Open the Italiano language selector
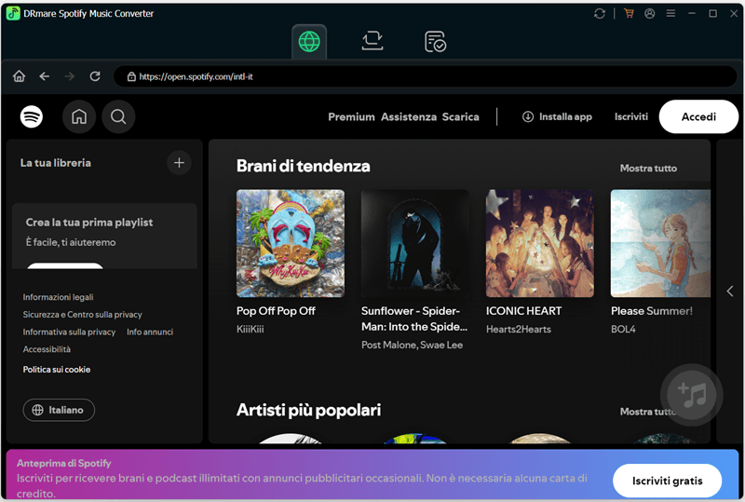Screen dimensions: 745x502 [x=59, y=410]
